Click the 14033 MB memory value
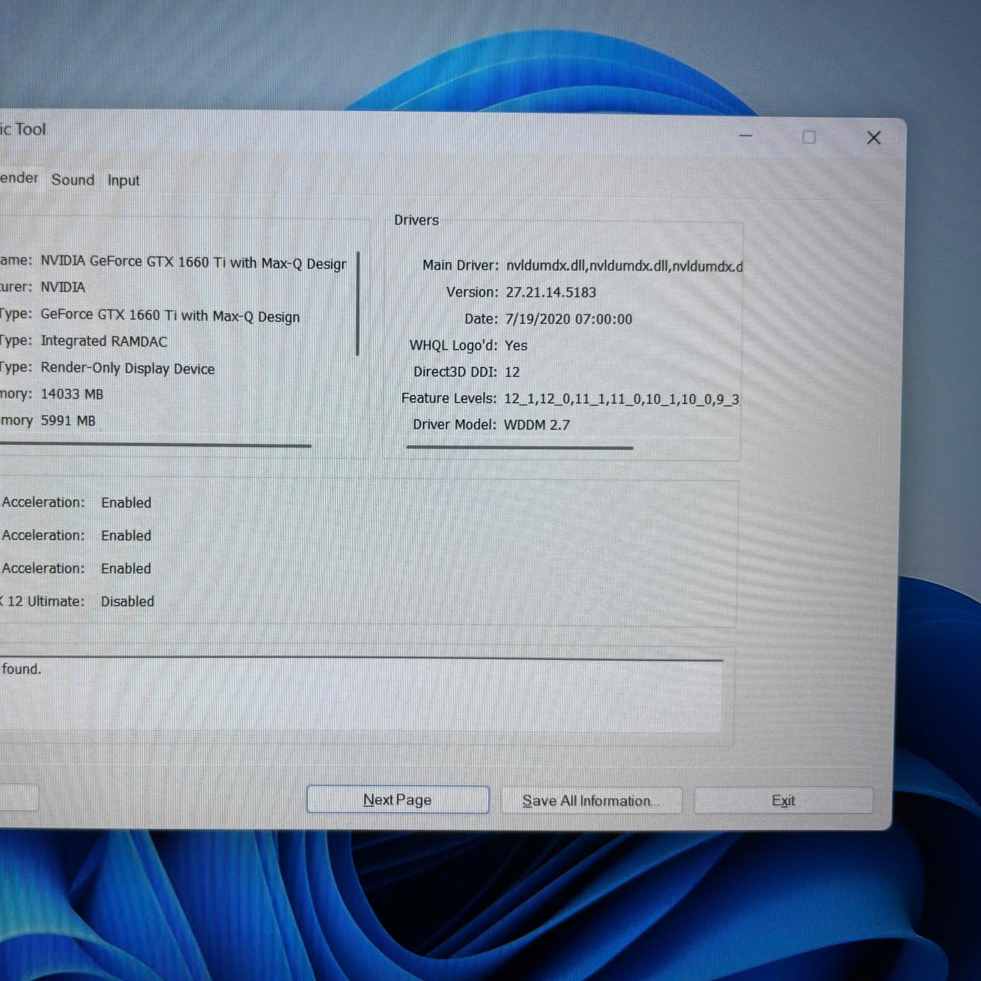 (72, 394)
